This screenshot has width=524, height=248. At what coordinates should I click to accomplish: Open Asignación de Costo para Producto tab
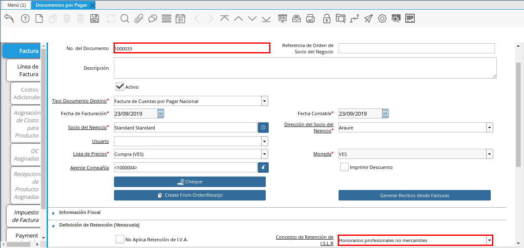tap(26, 124)
